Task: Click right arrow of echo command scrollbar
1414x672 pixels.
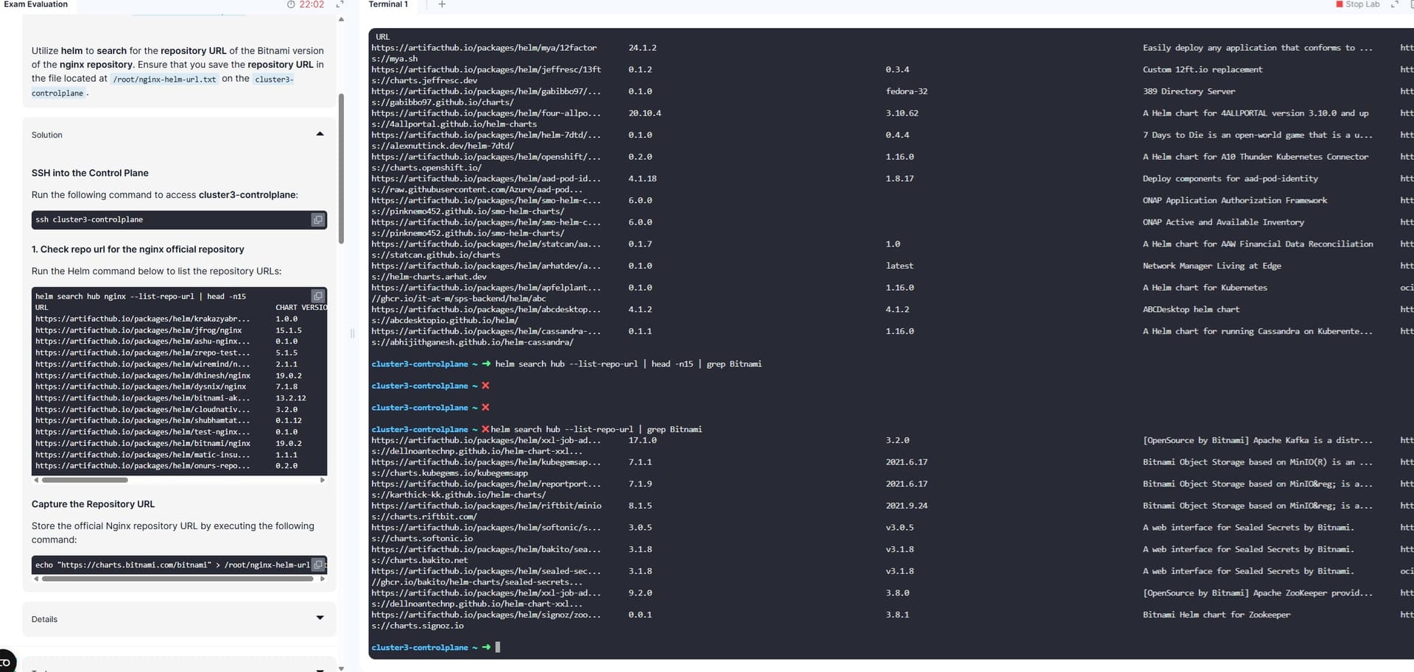Action: point(322,579)
